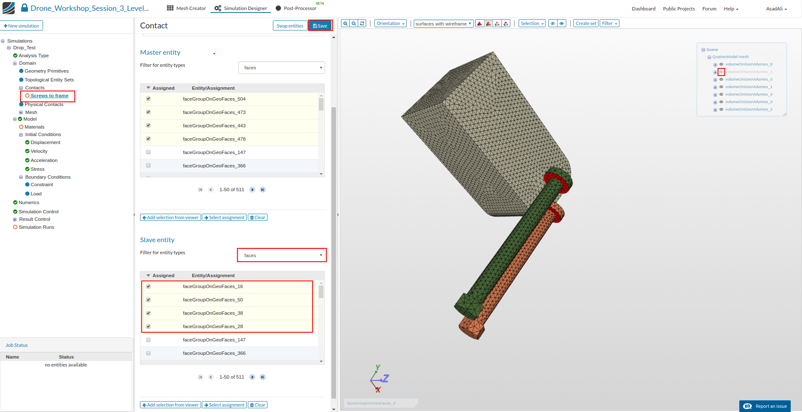Save the contact settings
This screenshot has width=802, height=412.
click(x=320, y=26)
